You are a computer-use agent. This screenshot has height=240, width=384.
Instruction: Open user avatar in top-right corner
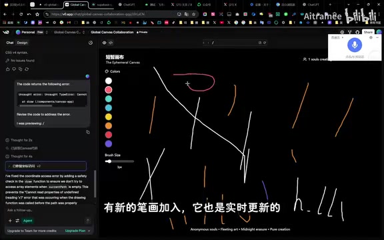click(379, 32)
